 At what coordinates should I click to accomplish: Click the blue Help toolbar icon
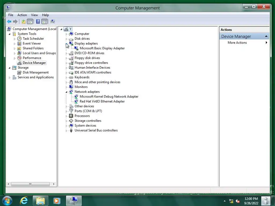[38, 21]
